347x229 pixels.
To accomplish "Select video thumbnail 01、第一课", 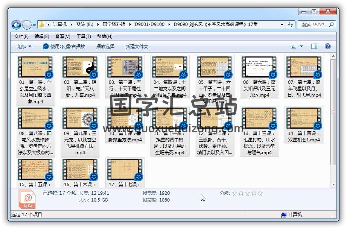I will (35, 67).
